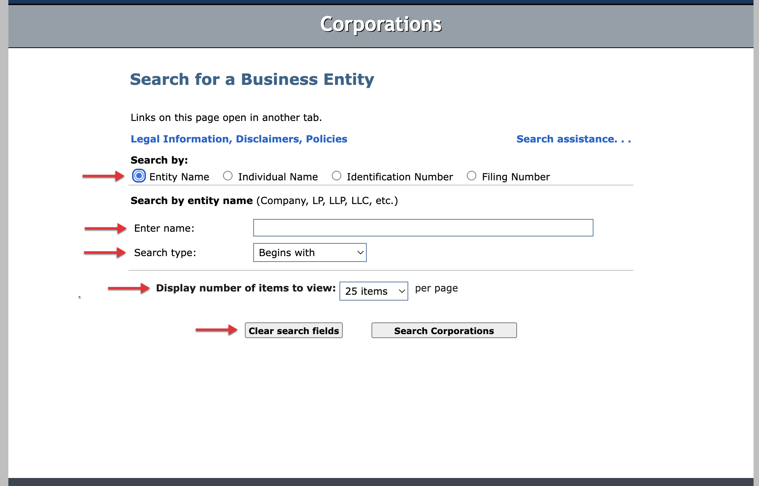Image resolution: width=759 pixels, height=486 pixels.
Task: Open Legal Information, Disclaimers, Policies link
Action: (239, 139)
